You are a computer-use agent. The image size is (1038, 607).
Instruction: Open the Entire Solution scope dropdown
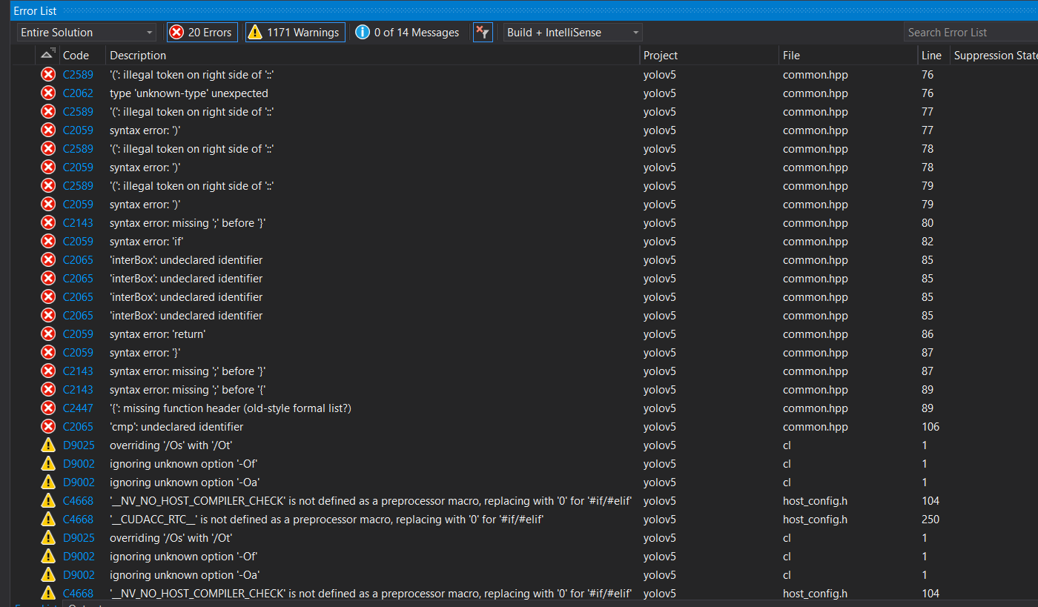pyautogui.click(x=87, y=33)
